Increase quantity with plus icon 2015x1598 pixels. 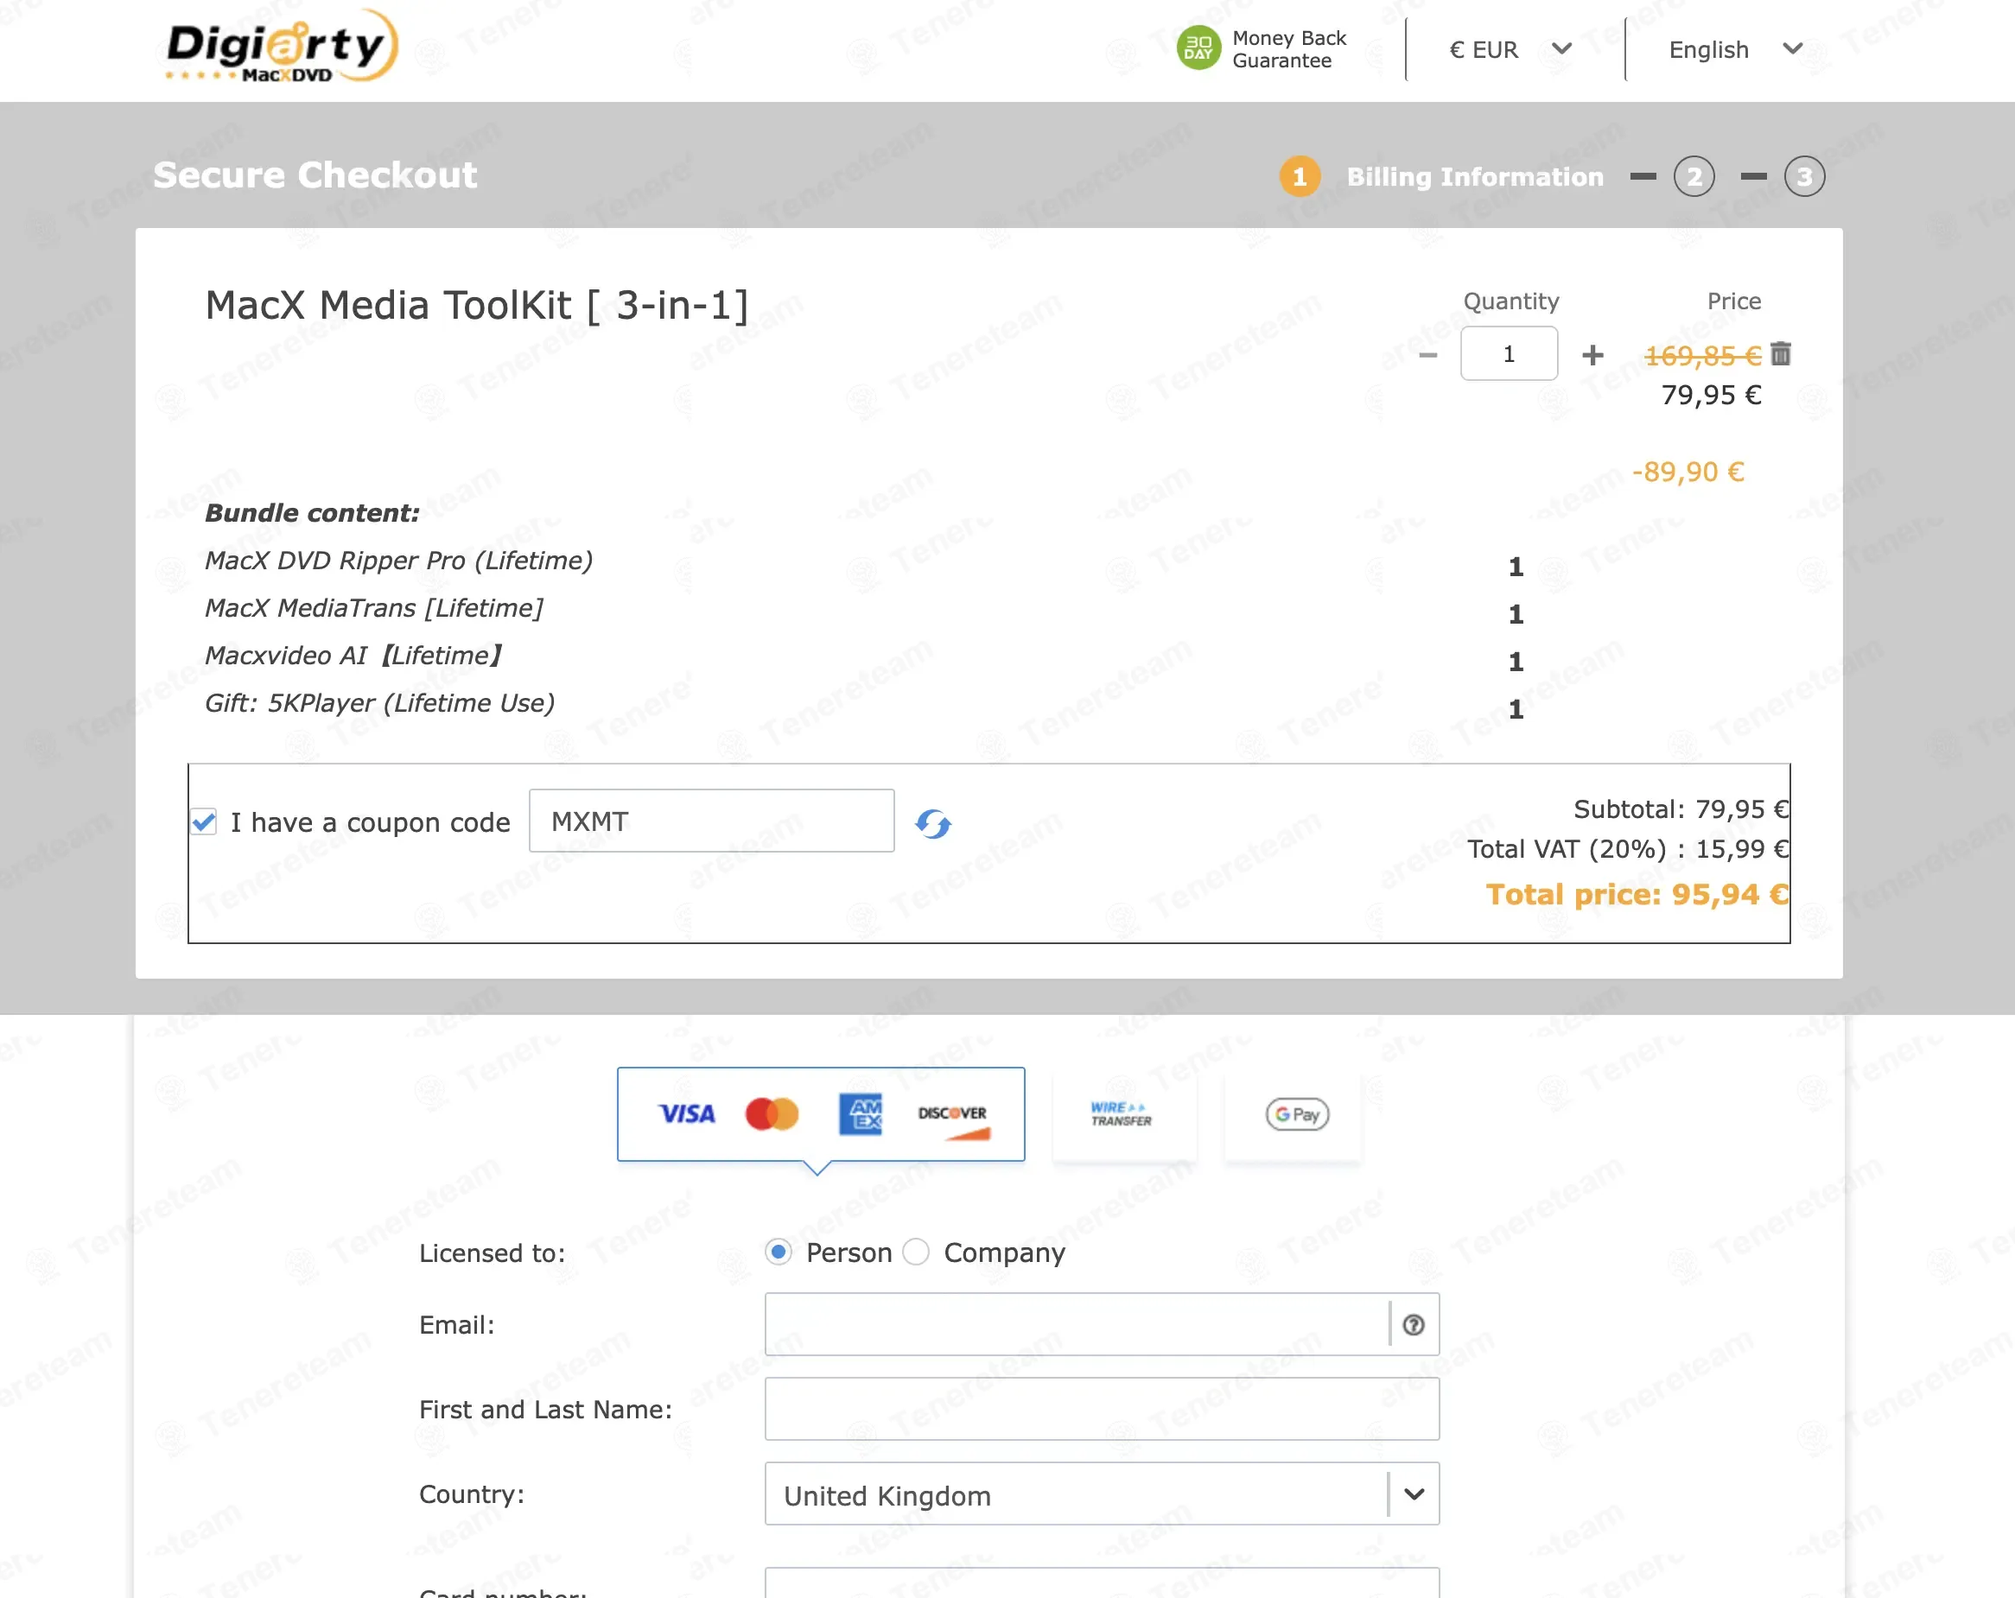point(1592,355)
